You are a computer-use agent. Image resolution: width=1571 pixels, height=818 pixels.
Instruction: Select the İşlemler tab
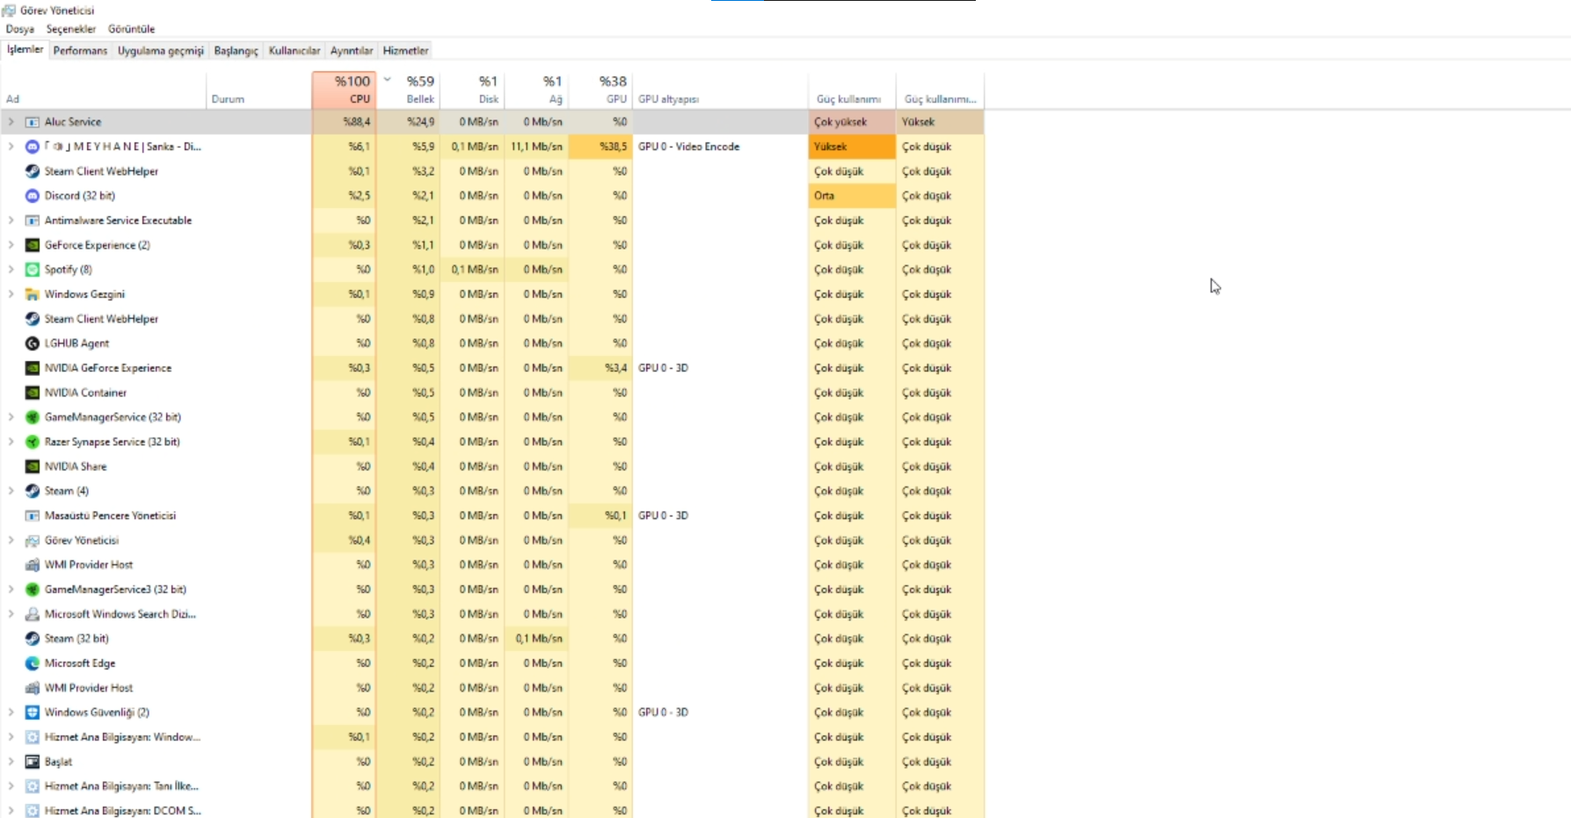[x=25, y=50]
